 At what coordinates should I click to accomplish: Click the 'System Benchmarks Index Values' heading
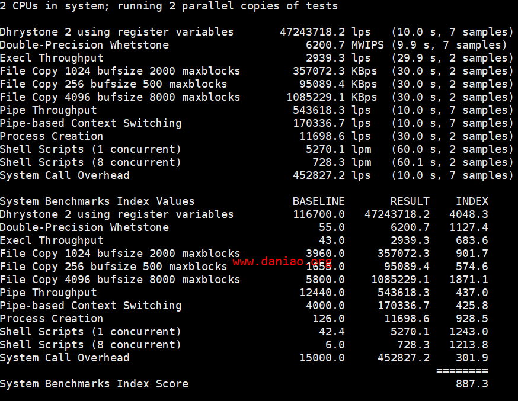pos(97,201)
